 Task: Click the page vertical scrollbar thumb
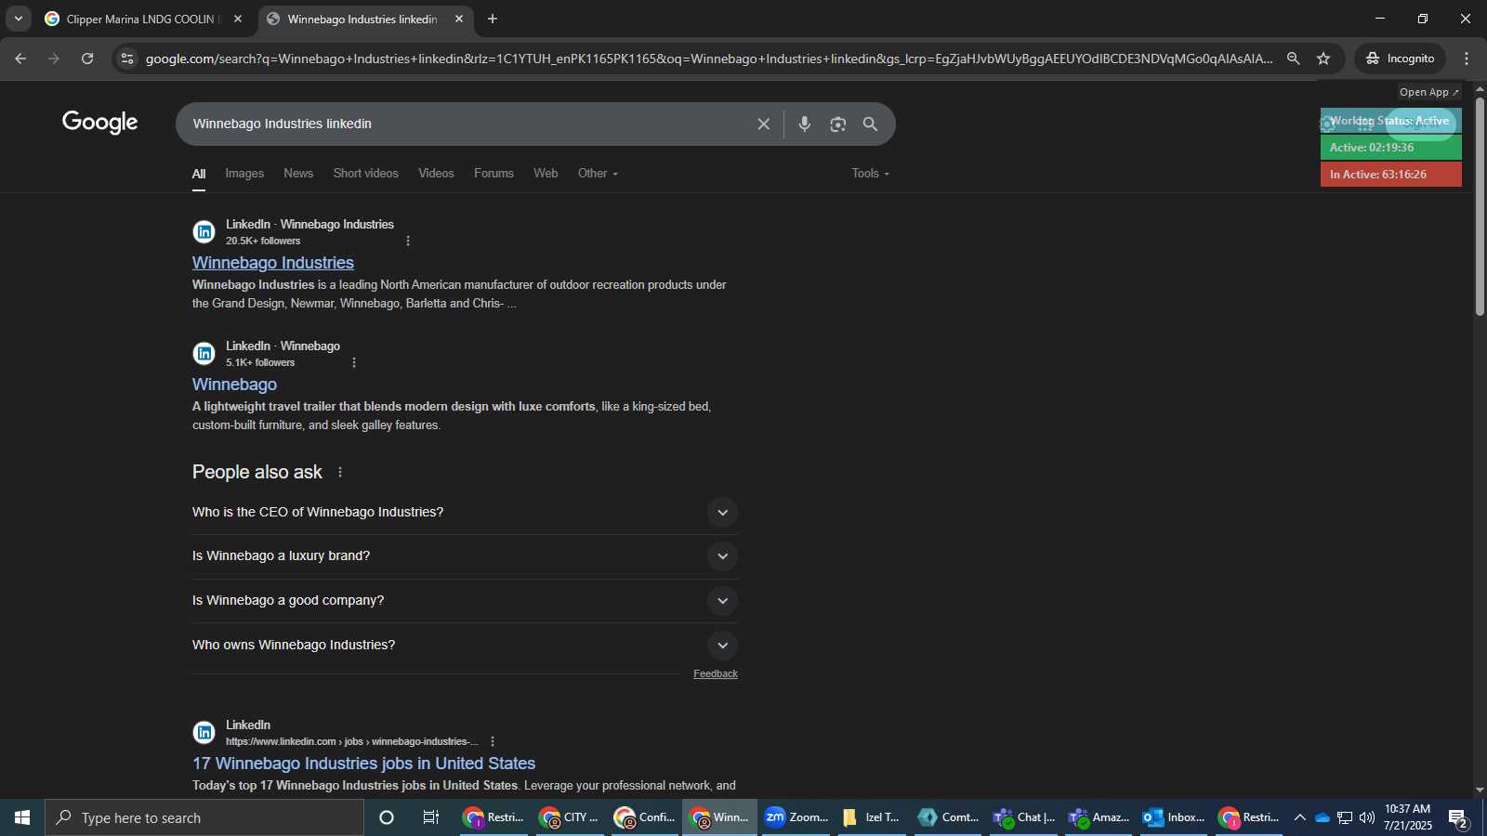pos(1480,206)
